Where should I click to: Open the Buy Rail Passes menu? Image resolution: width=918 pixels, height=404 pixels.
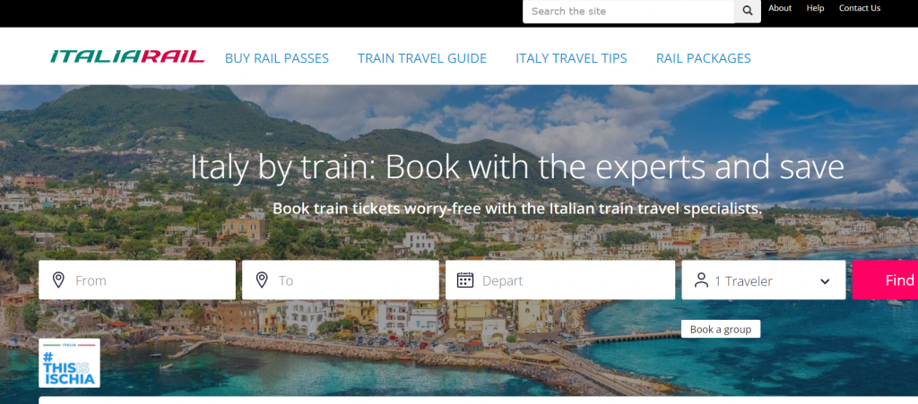click(277, 58)
